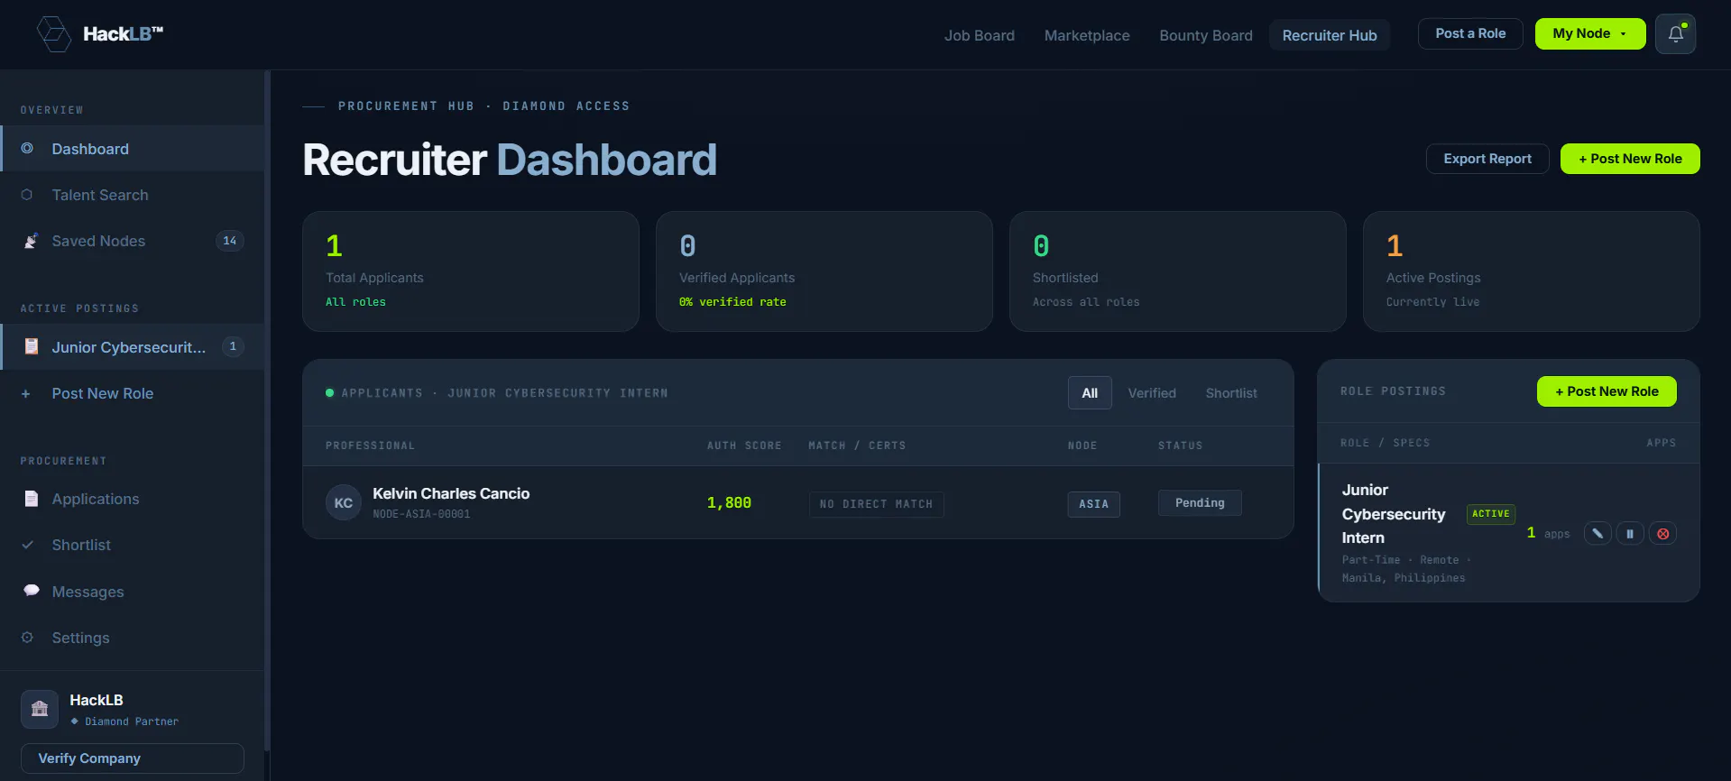
Task: Click the KC applicant avatar
Action: [344, 502]
